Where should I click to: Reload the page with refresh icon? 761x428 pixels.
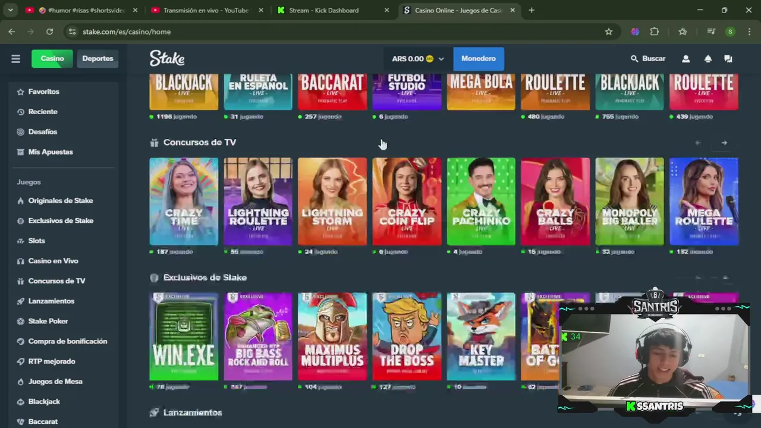[50, 32]
